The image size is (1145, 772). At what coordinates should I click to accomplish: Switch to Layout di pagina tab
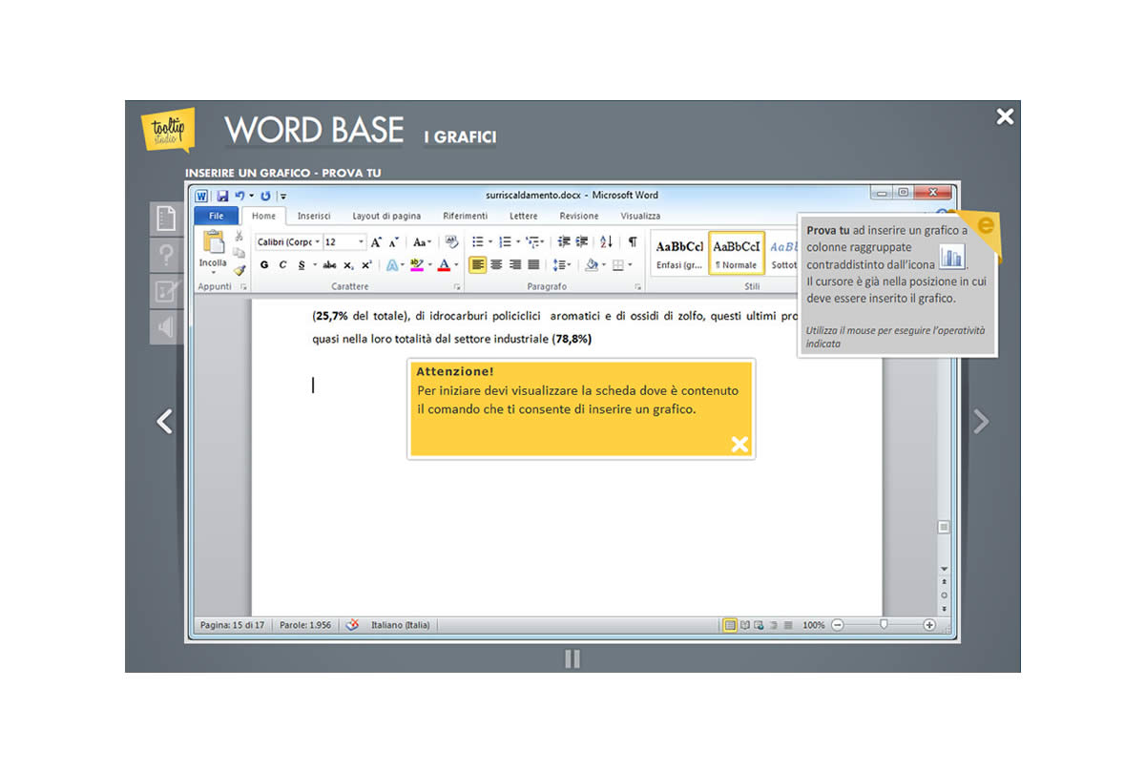pos(386,217)
